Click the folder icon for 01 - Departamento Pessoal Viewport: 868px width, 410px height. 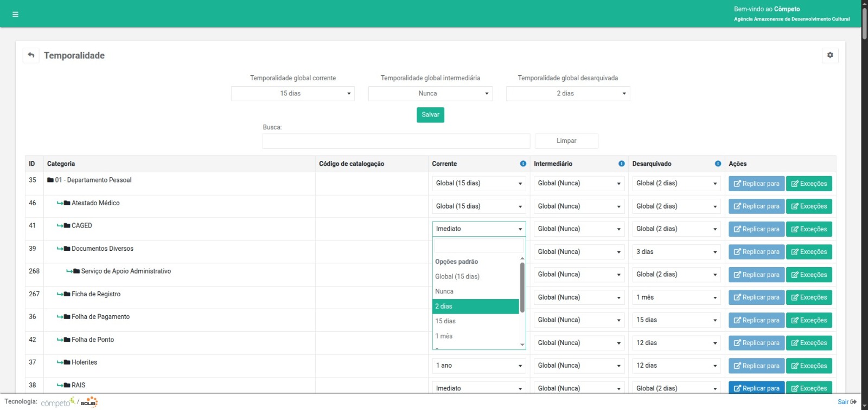pyautogui.click(x=50, y=180)
